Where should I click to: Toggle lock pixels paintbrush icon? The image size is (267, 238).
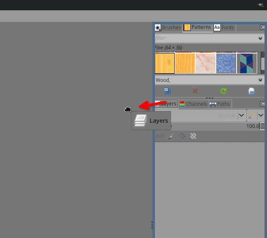click(171, 136)
